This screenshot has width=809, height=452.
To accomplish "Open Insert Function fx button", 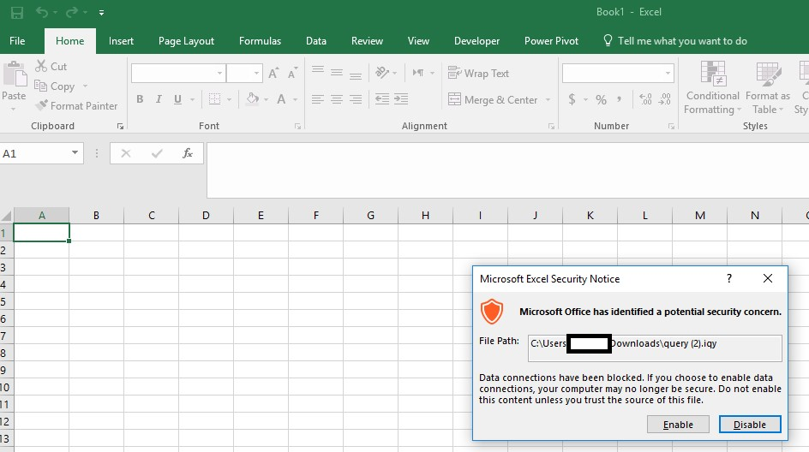I will click(188, 153).
